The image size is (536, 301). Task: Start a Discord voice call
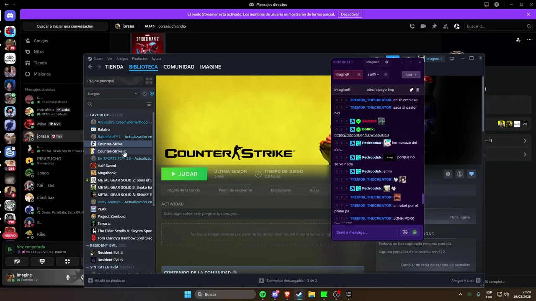412,26
